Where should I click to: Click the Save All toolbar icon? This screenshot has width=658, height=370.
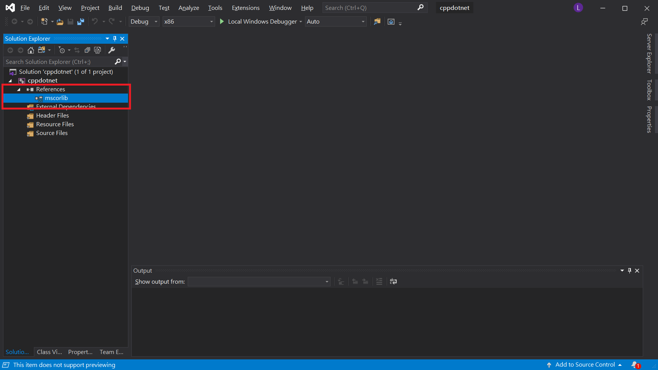[80, 22]
